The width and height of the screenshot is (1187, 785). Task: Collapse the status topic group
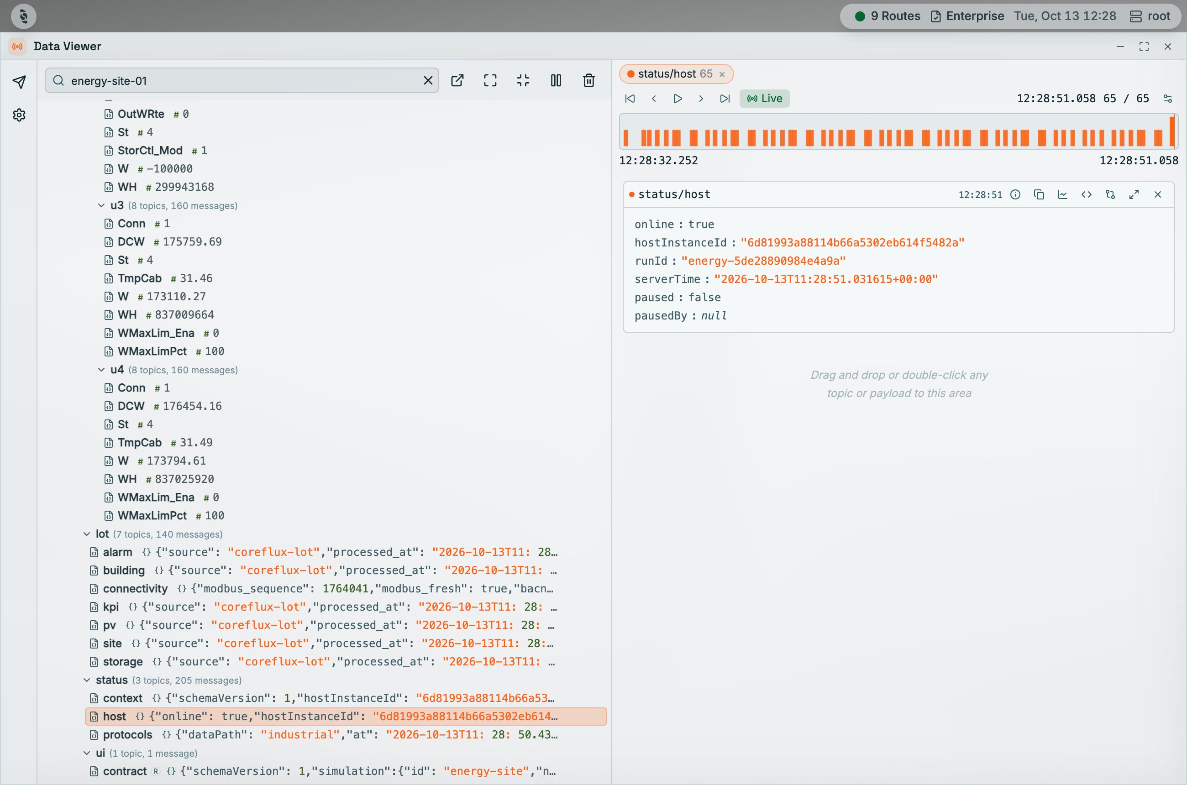[x=87, y=680]
